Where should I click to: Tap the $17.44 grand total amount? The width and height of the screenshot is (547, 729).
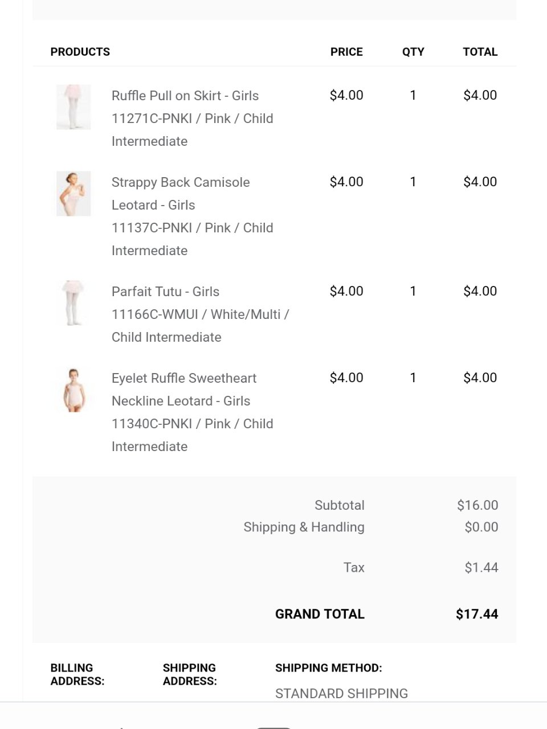(477, 614)
